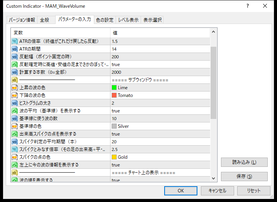Edit the 基準線に使う波の数 value 10
Image resolution: width=277 pixels, height=202 pixels.
click(160, 119)
